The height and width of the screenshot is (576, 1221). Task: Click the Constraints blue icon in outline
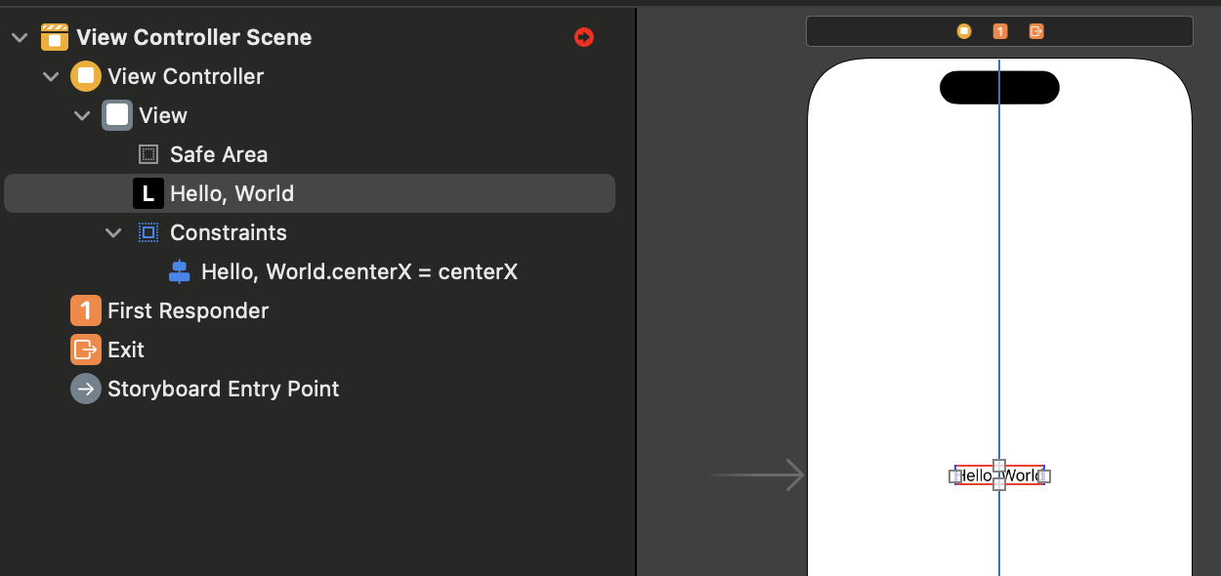(148, 232)
